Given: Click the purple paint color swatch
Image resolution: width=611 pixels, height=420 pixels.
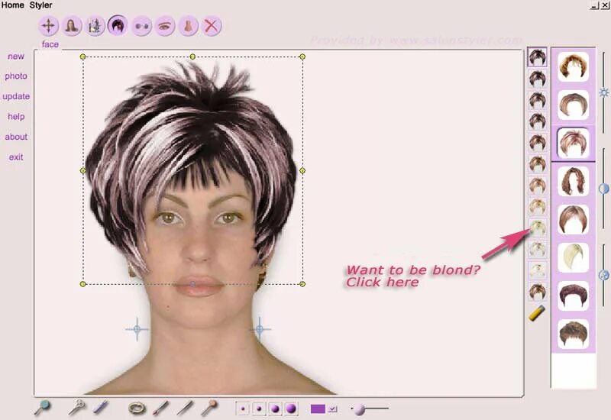Looking at the screenshot, I should 318,409.
